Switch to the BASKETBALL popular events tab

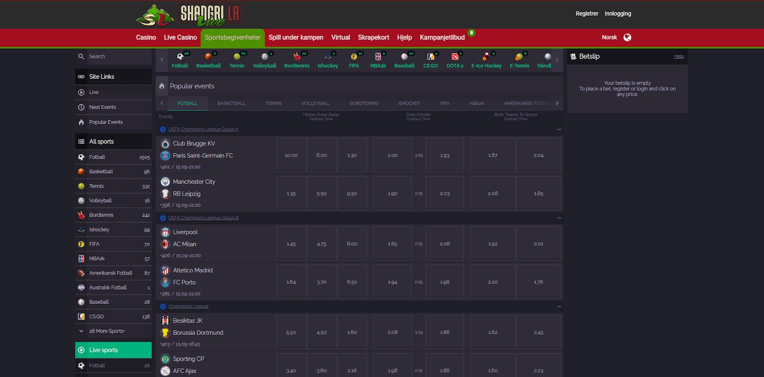231,103
